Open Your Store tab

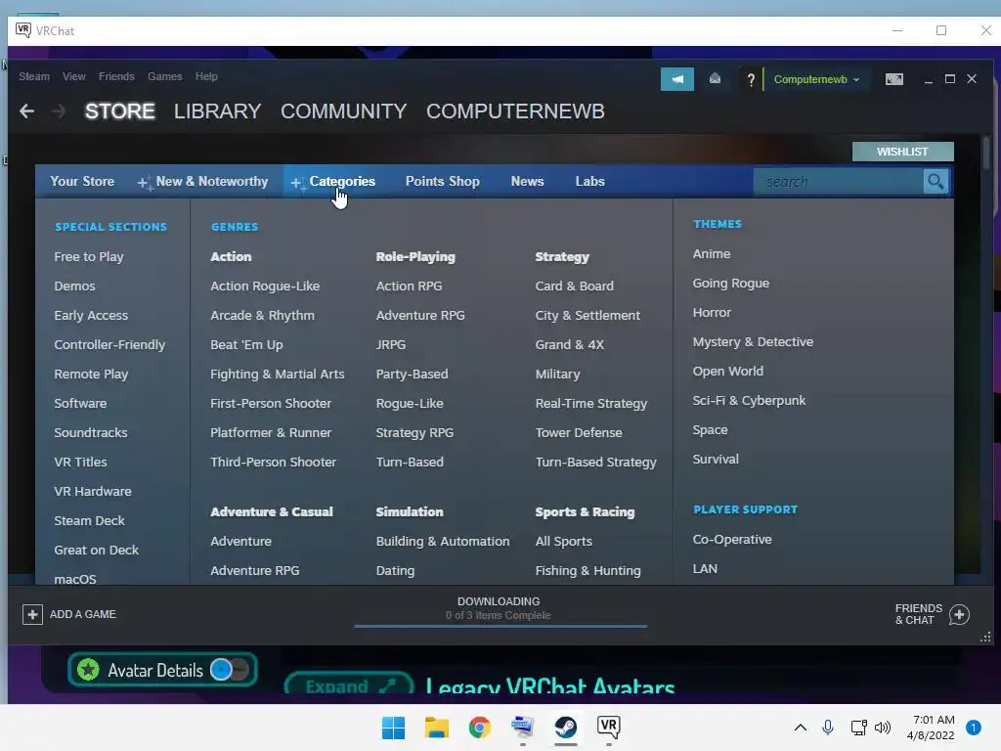(82, 181)
